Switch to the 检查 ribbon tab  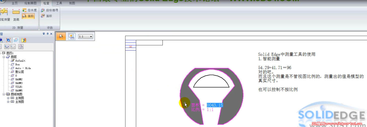pyautogui.click(x=46, y=3)
